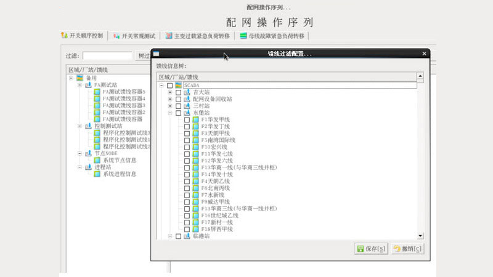Click the 系统节点信息 icon in left tree
493x277 pixels.
click(x=97, y=160)
